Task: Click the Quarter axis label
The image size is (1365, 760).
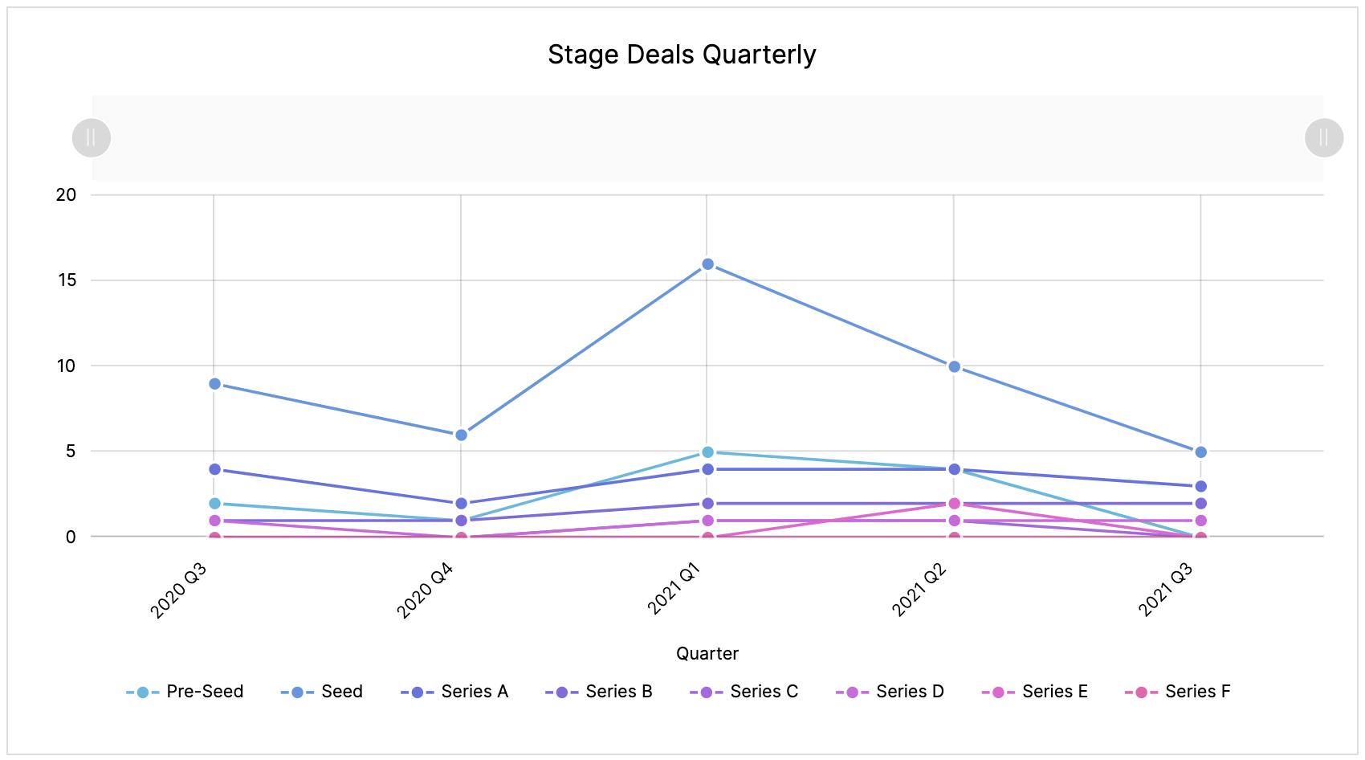Action: pos(707,653)
